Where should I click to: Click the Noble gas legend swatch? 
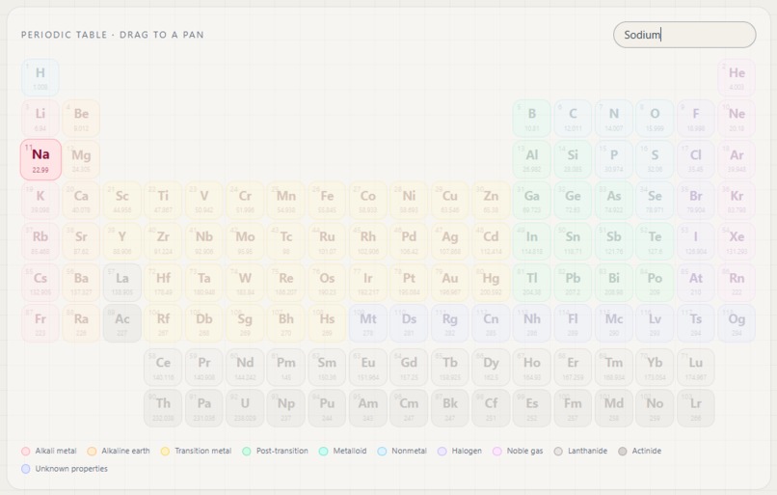click(x=497, y=451)
